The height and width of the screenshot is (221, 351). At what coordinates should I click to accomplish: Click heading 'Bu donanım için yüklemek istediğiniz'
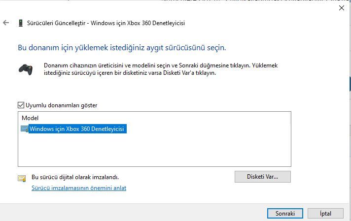[x=81, y=48]
